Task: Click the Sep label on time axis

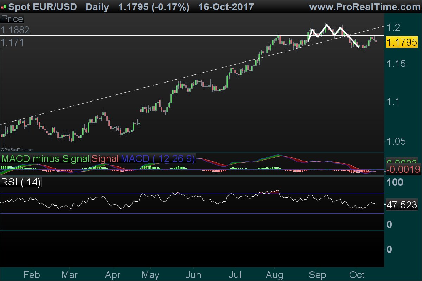Action: point(318,275)
